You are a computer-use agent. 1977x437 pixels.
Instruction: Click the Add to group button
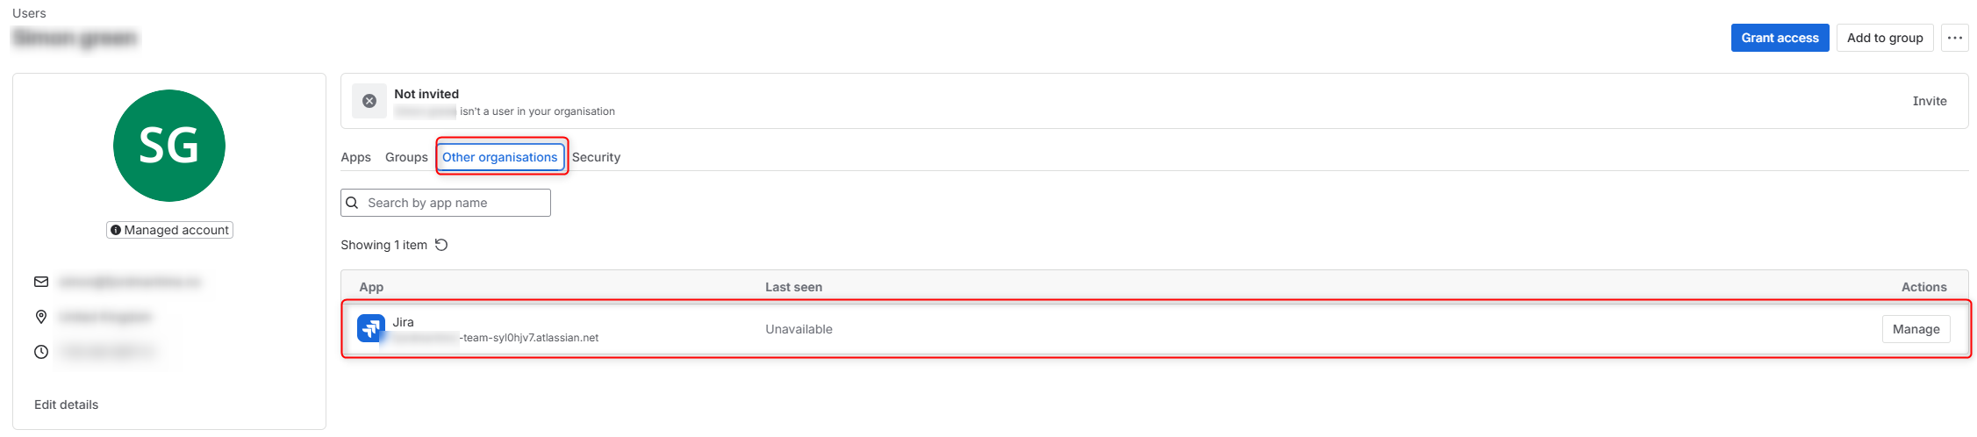point(1885,38)
